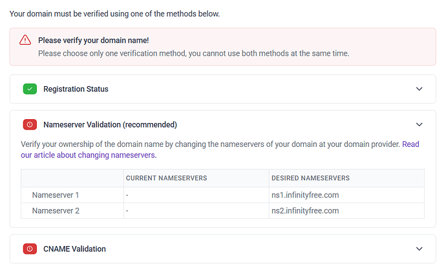Click the red Nameserver Validation warning icon
This screenshot has width=446, height=279.
point(30,124)
